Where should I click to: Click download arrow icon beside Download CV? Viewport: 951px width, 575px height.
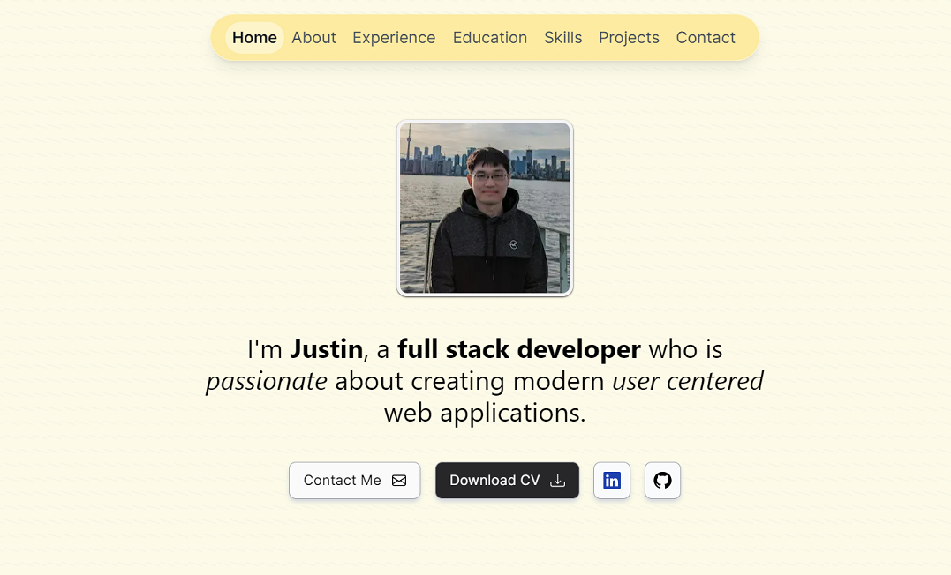(x=557, y=481)
